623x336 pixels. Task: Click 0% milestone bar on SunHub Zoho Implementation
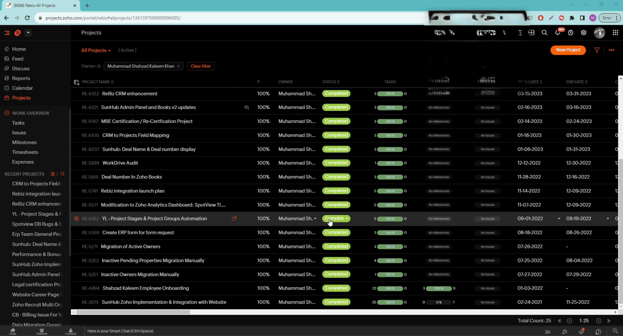pyautogui.click(x=439, y=303)
